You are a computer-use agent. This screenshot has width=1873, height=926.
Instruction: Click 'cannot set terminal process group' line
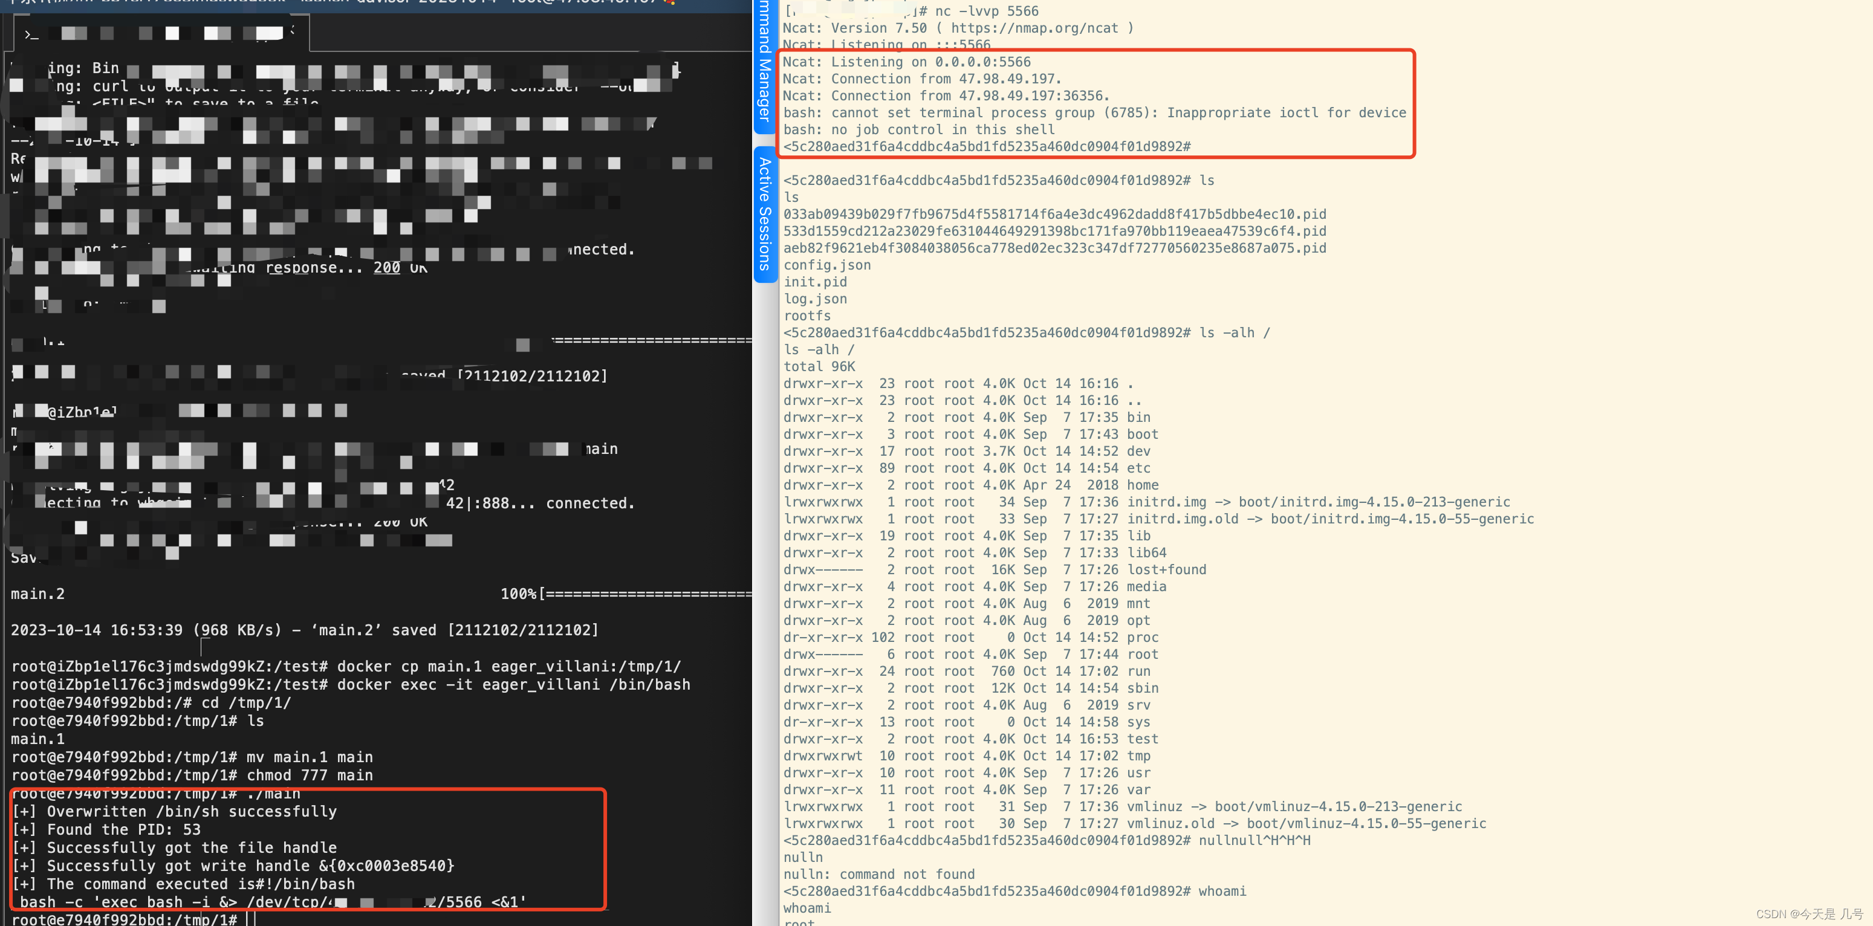(x=1094, y=112)
